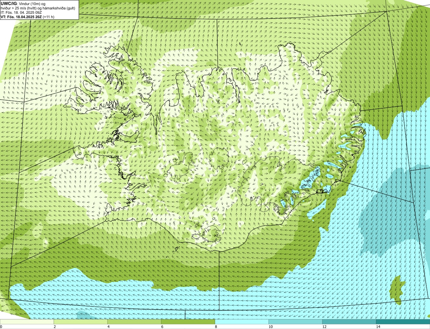Click the 'hviður > 25 m/s (hvítt)' legend line
The image size is (430, 329).
click(38, 8)
